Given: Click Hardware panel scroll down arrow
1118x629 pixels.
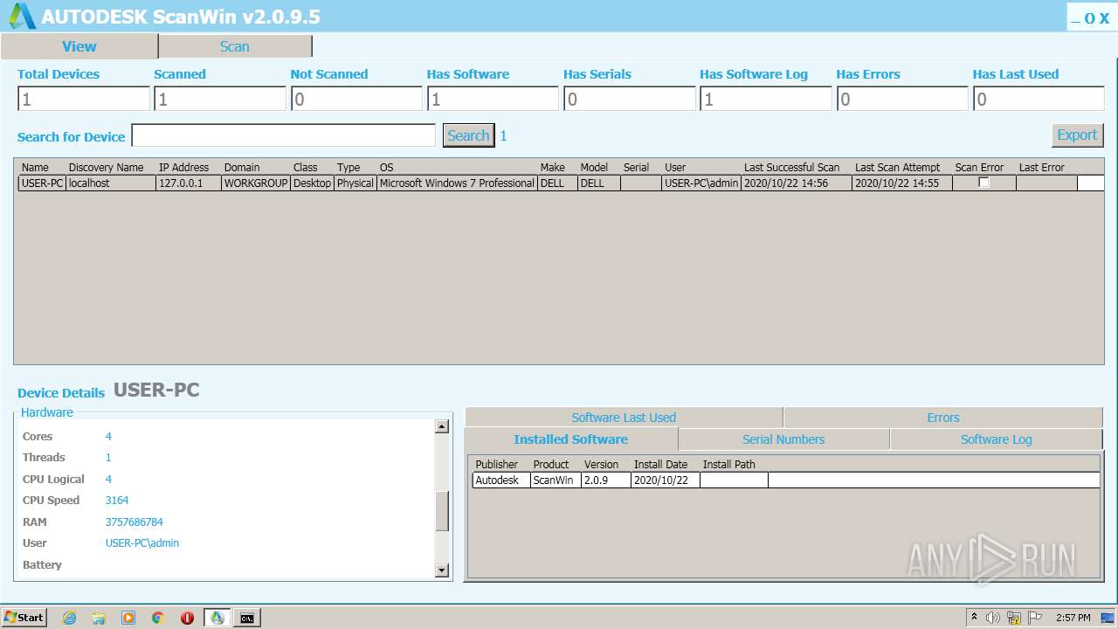Looking at the screenshot, I should pyautogui.click(x=442, y=570).
